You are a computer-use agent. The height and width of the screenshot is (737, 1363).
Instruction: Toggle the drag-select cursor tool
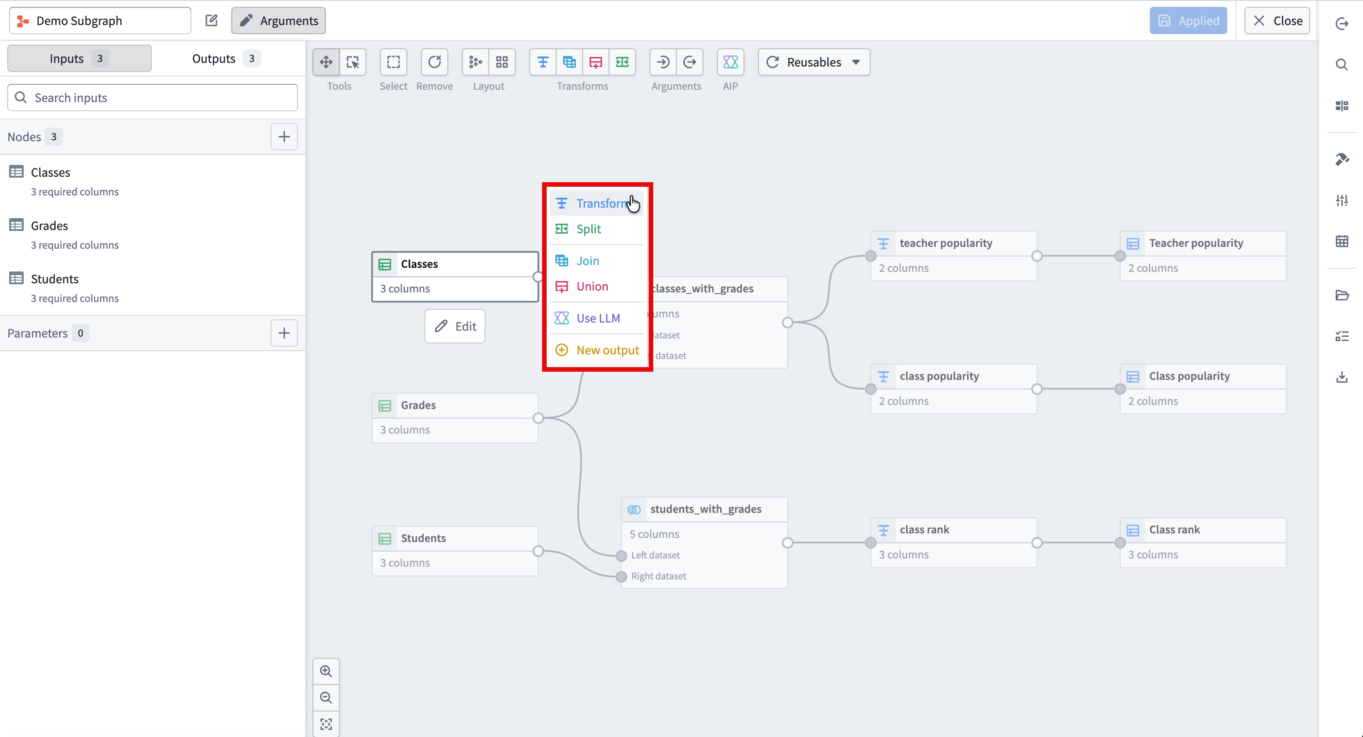click(x=353, y=62)
